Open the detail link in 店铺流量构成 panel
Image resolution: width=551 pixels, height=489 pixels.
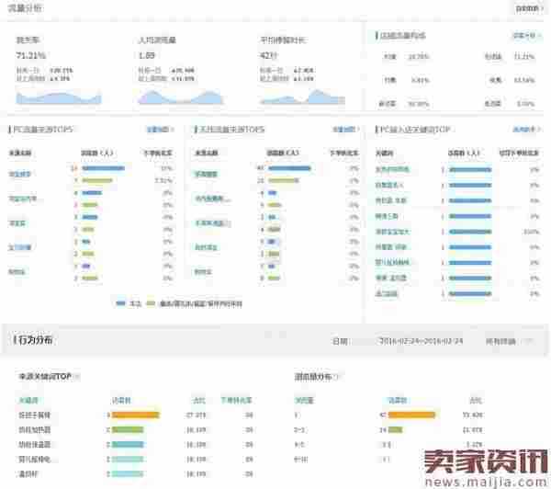523,36
